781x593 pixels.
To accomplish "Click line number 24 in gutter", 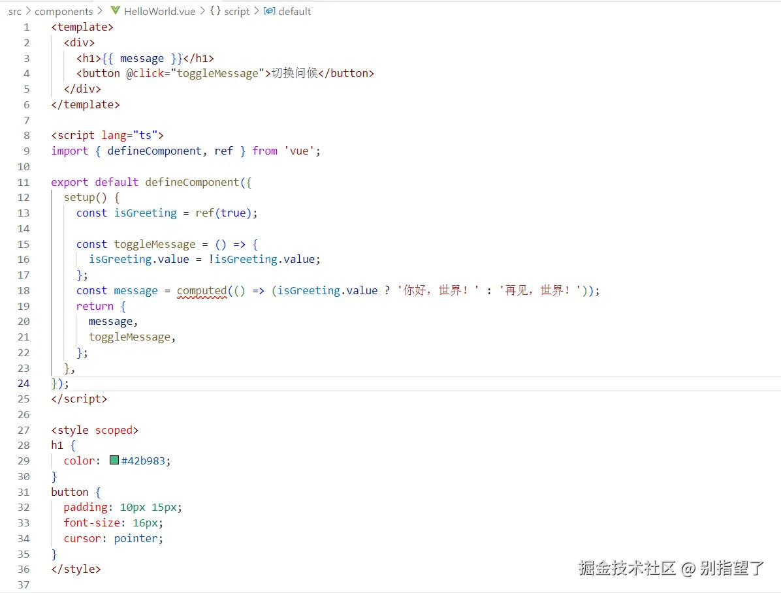I will coord(24,384).
